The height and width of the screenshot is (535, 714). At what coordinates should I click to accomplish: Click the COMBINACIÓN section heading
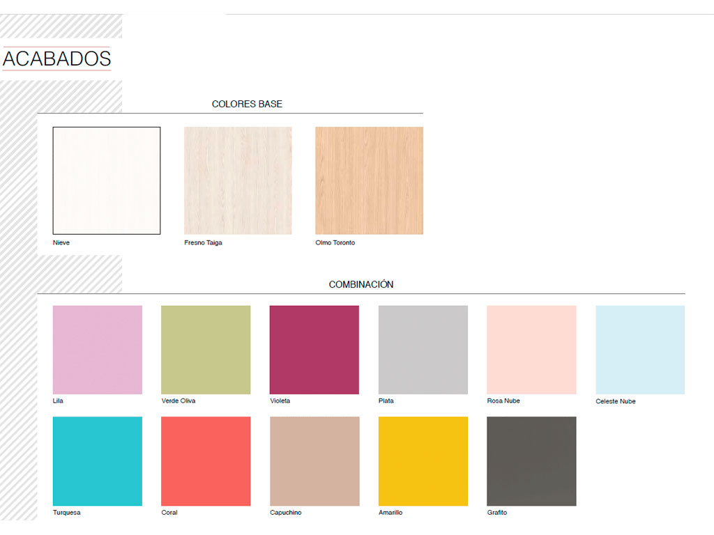click(x=361, y=284)
